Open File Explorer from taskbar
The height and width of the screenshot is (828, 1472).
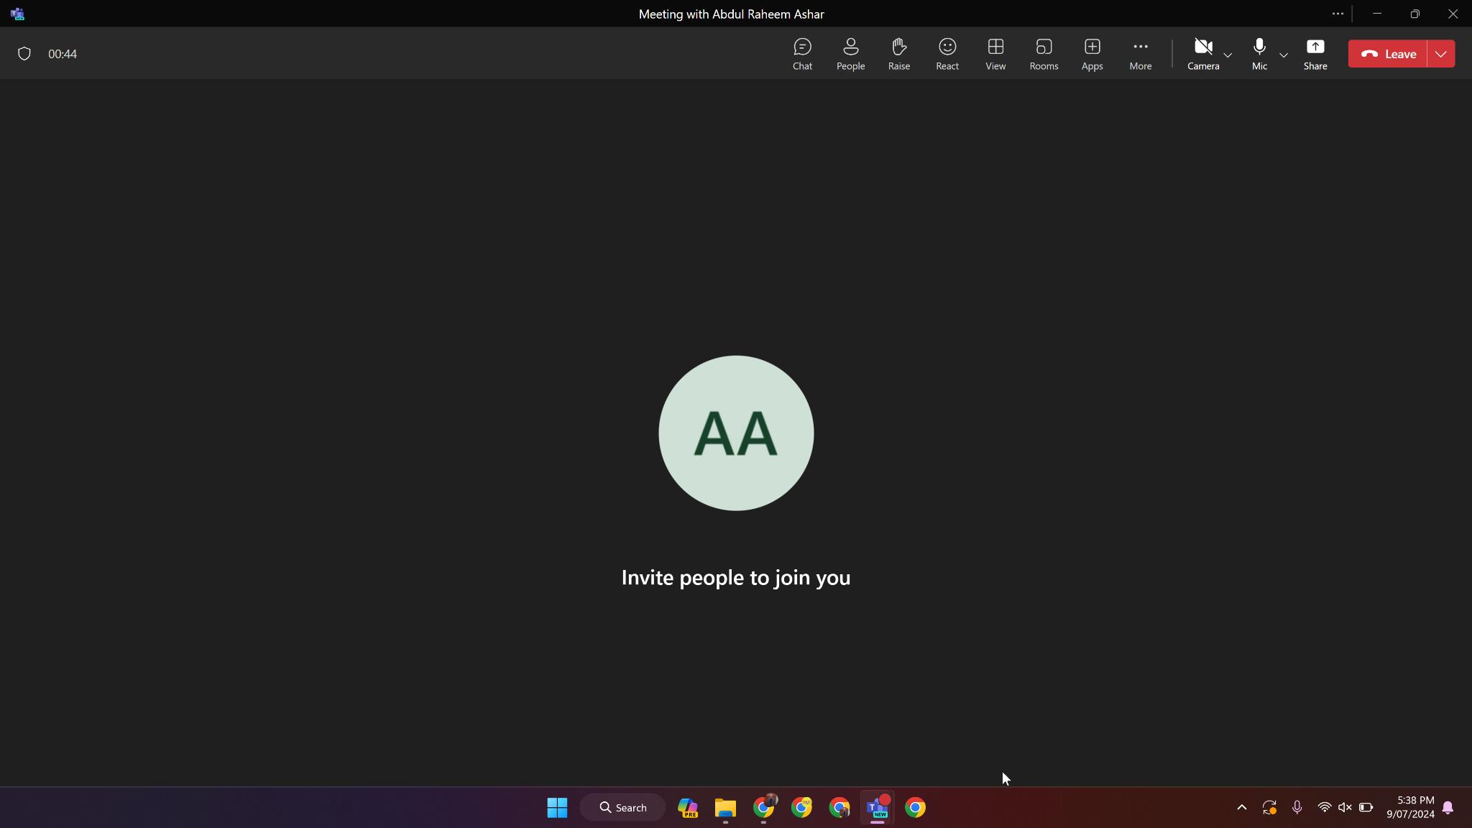coord(725,808)
